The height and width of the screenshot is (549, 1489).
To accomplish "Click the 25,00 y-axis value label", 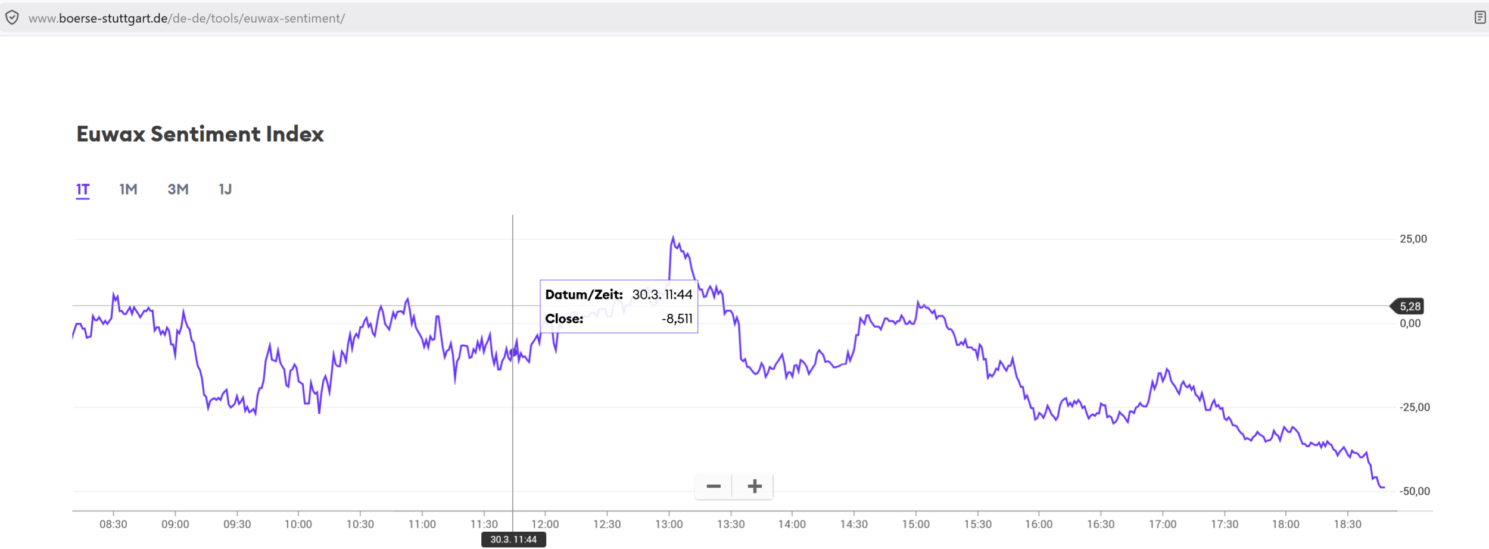I will pyautogui.click(x=1413, y=239).
